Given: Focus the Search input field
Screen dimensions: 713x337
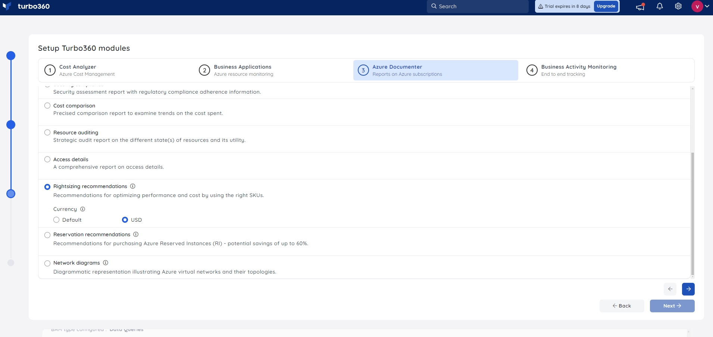Looking at the screenshot, I should click(x=478, y=6).
